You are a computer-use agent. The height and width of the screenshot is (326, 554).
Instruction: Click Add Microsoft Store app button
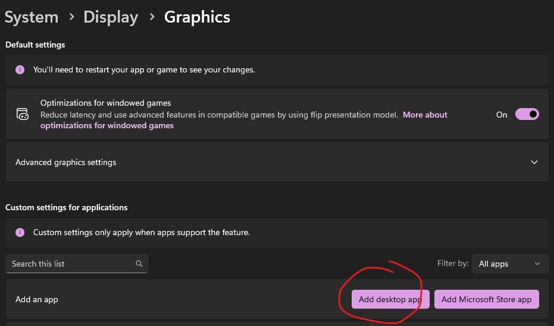click(x=487, y=299)
